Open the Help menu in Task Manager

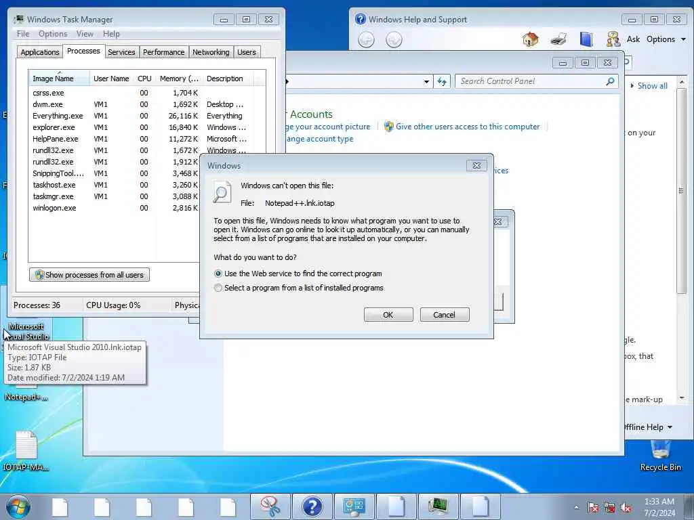pos(111,34)
